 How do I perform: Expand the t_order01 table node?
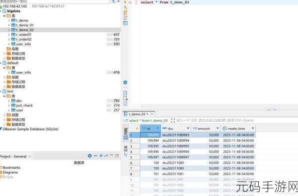click(x=9, y=35)
